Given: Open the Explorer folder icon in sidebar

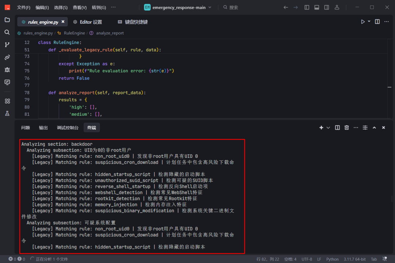Looking at the screenshot, I should 7,20.
